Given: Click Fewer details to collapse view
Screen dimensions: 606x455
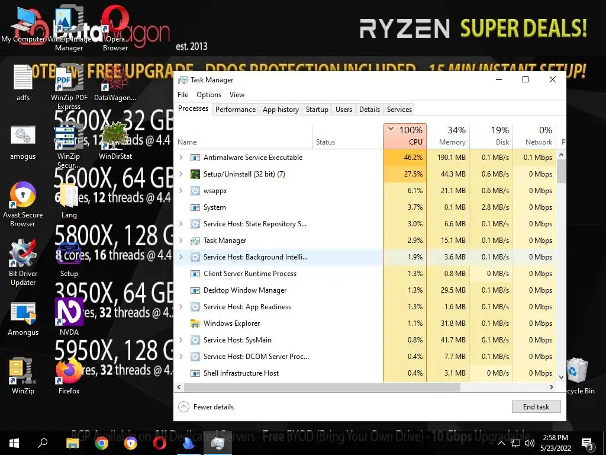Looking at the screenshot, I should [x=207, y=406].
